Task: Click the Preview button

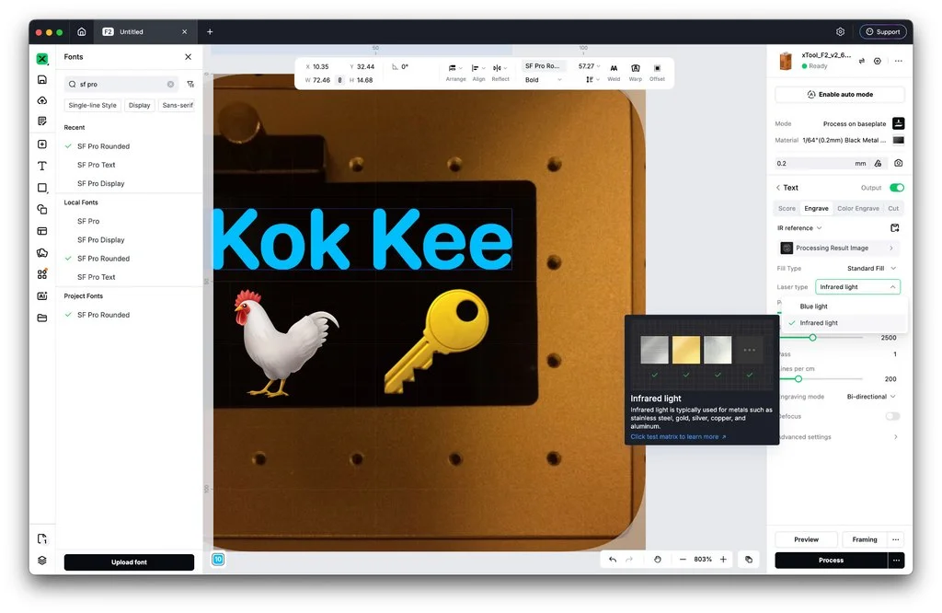Action: click(806, 539)
